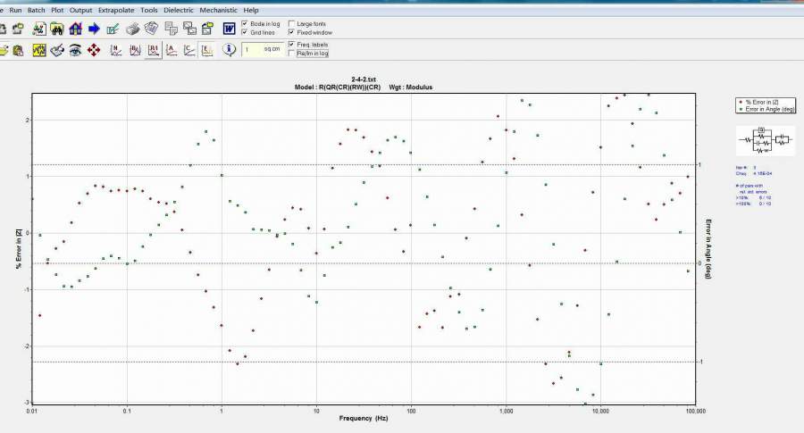Open the chart document icon in toolbar
Image resolution: width=804 pixels, height=433 pixels.
39,29
